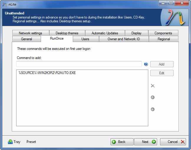Open the Preset menu

[x=31, y=141]
